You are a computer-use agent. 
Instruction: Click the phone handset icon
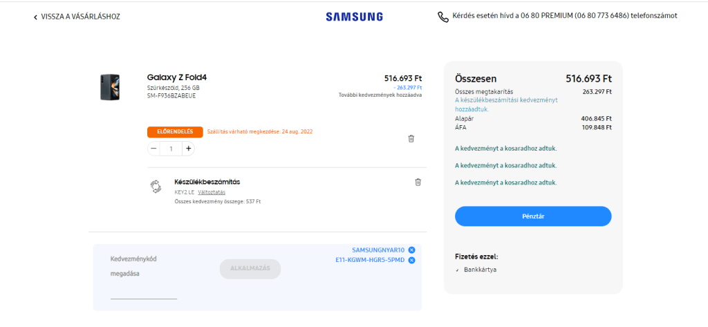(x=443, y=17)
